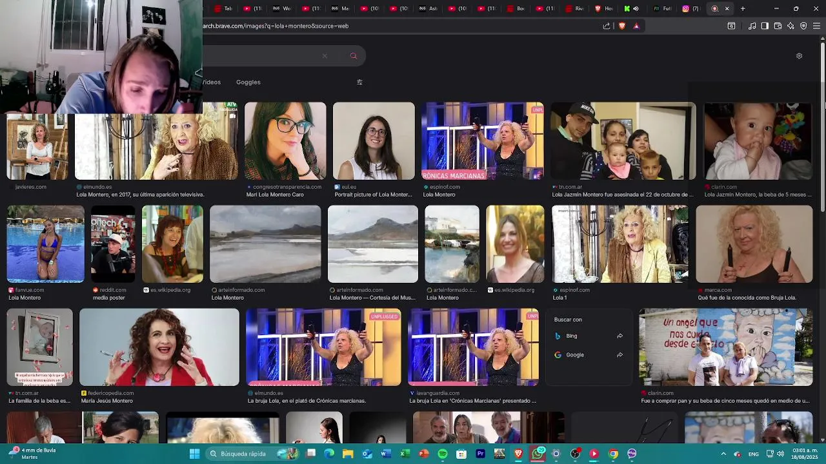Open Outlook from the taskbar

[x=367, y=454]
